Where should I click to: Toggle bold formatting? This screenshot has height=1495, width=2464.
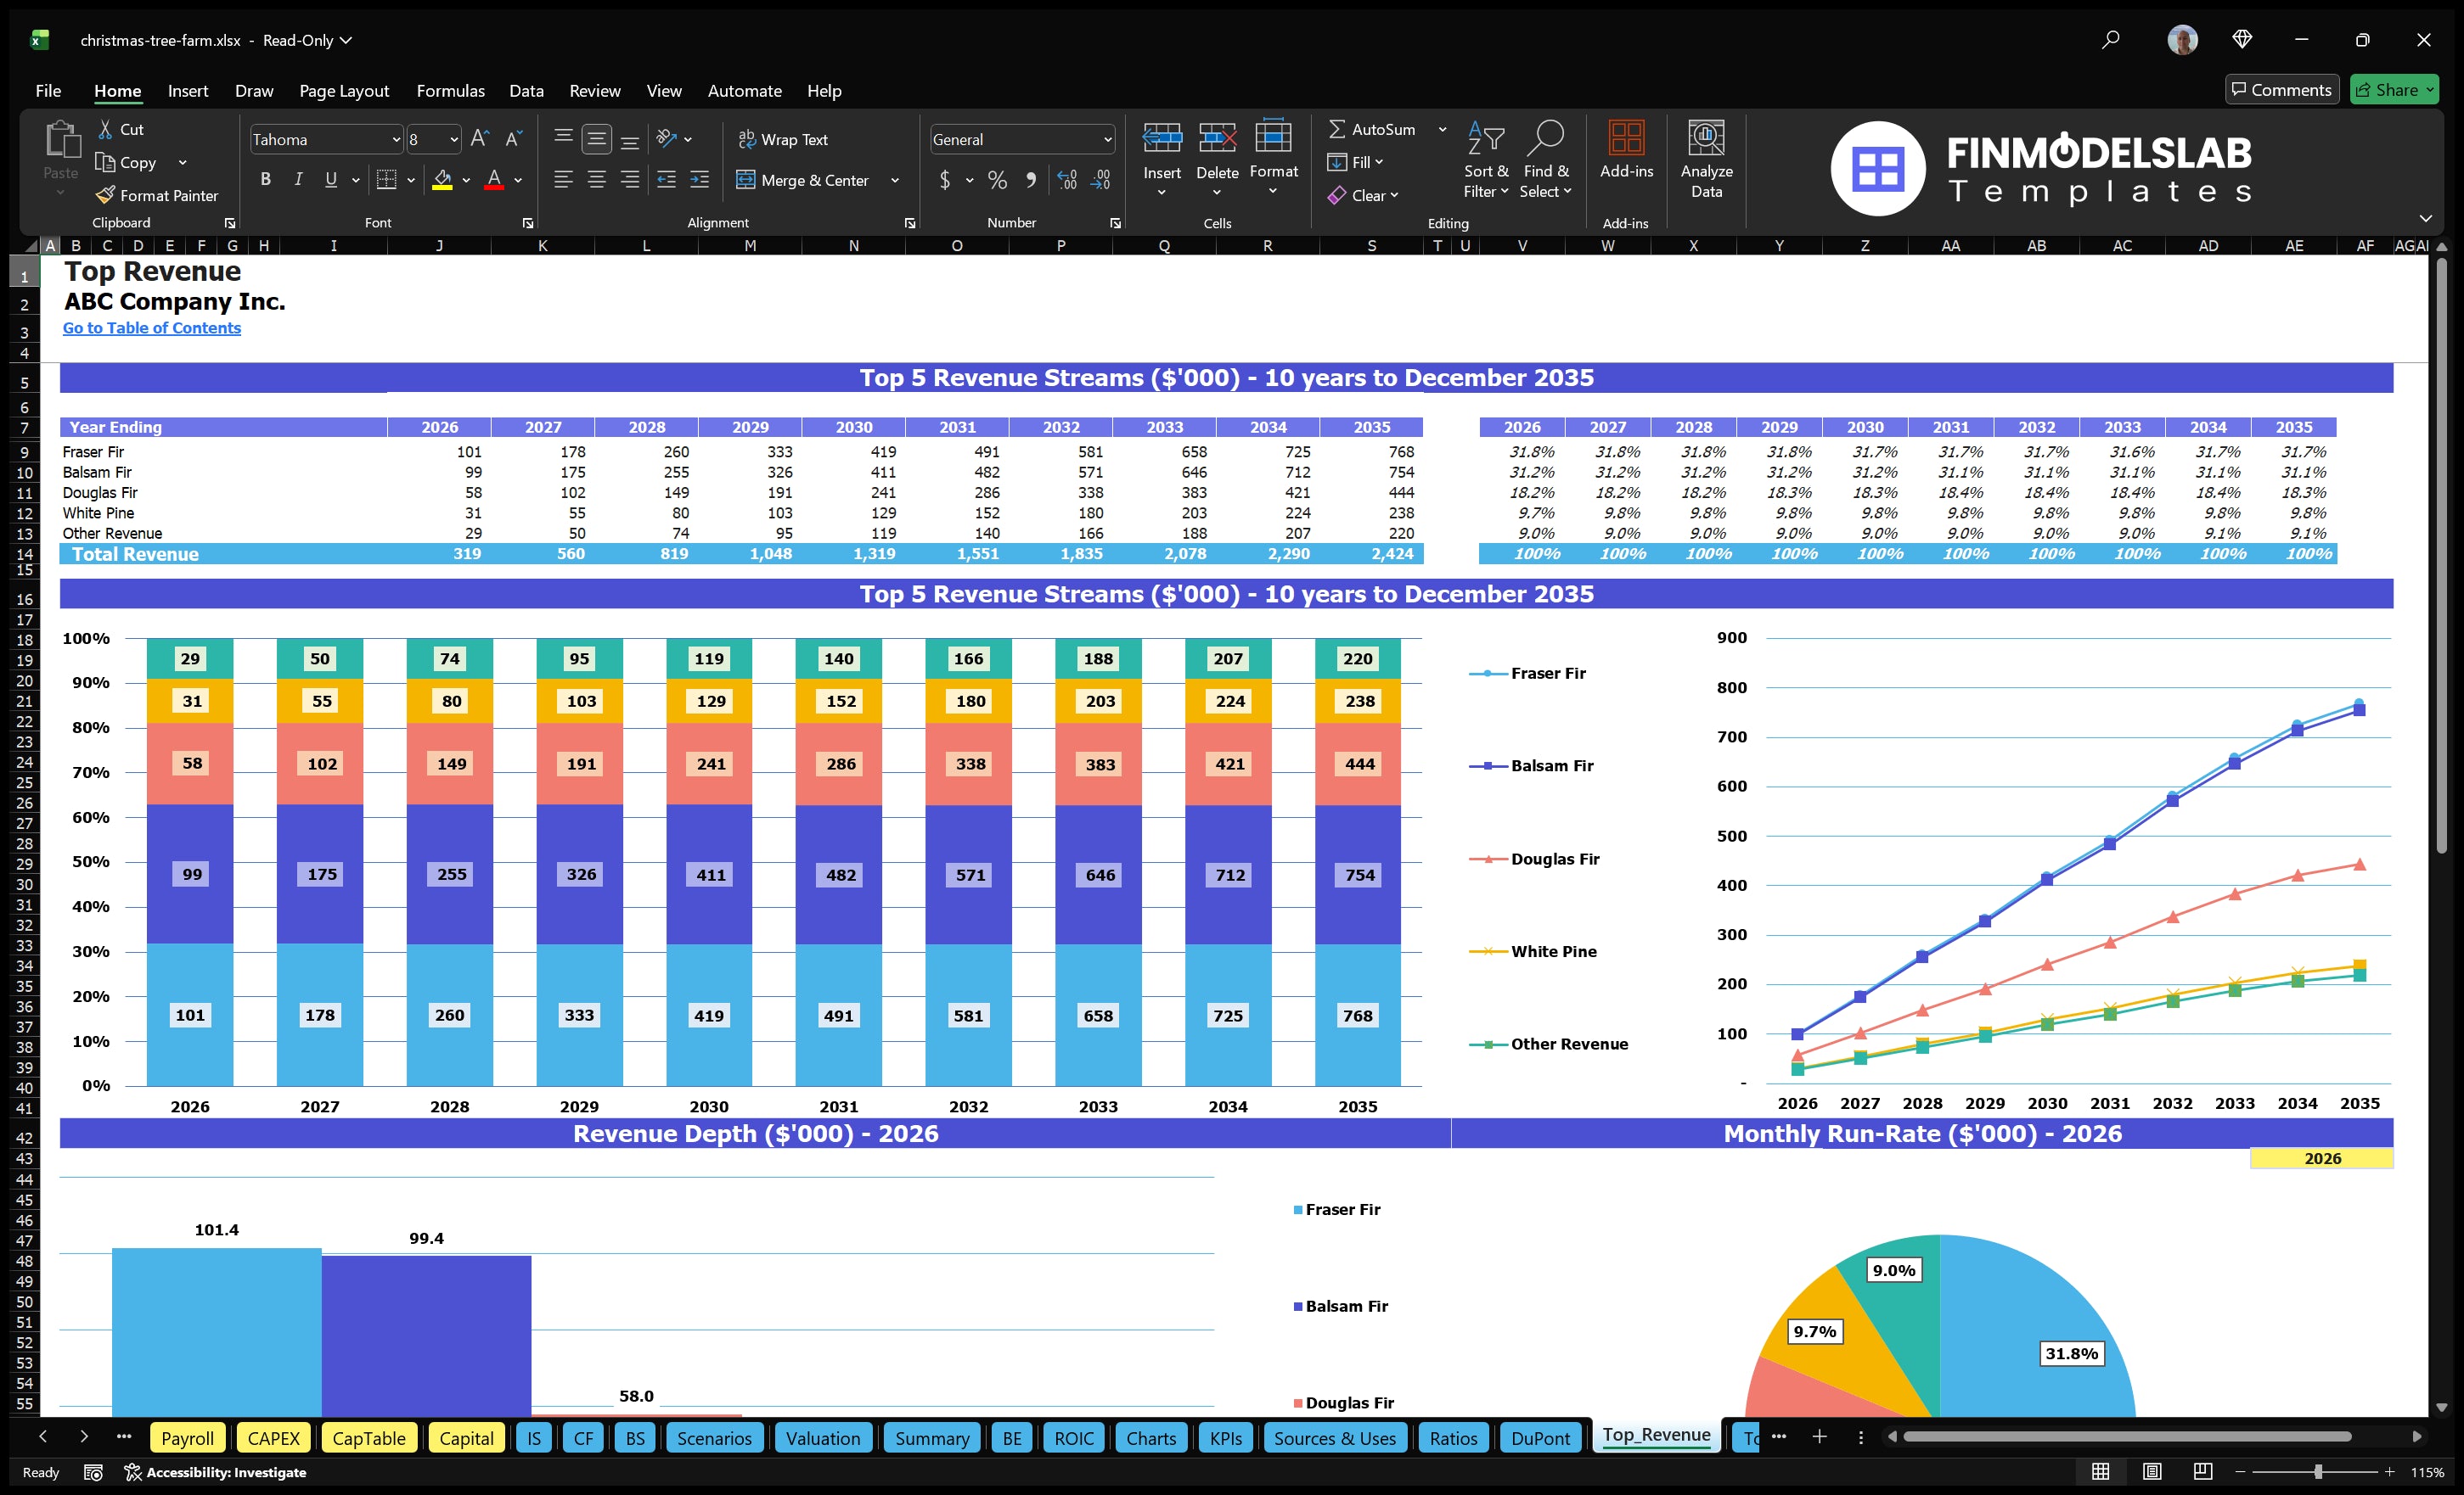(x=265, y=179)
